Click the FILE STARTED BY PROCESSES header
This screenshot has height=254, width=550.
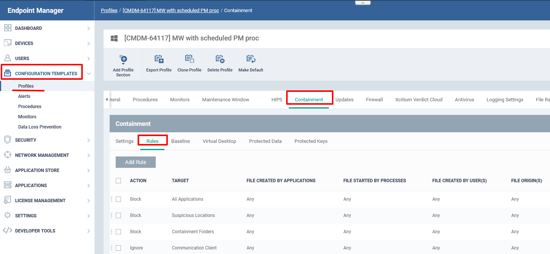click(x=375, y=181)
